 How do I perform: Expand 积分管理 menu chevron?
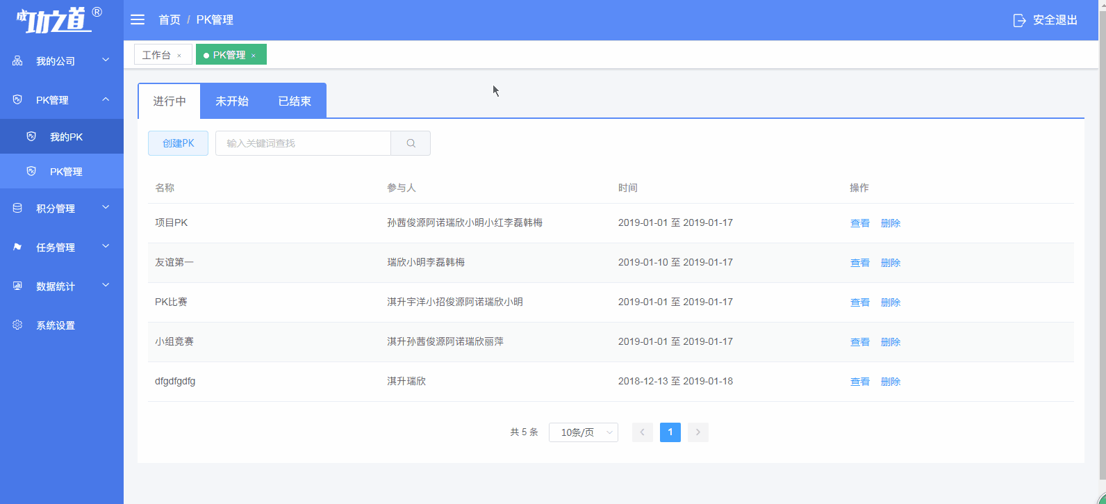(106, 208)
